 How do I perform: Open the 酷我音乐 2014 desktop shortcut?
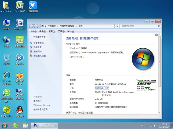pyautogui.click(x=20, y=78)
